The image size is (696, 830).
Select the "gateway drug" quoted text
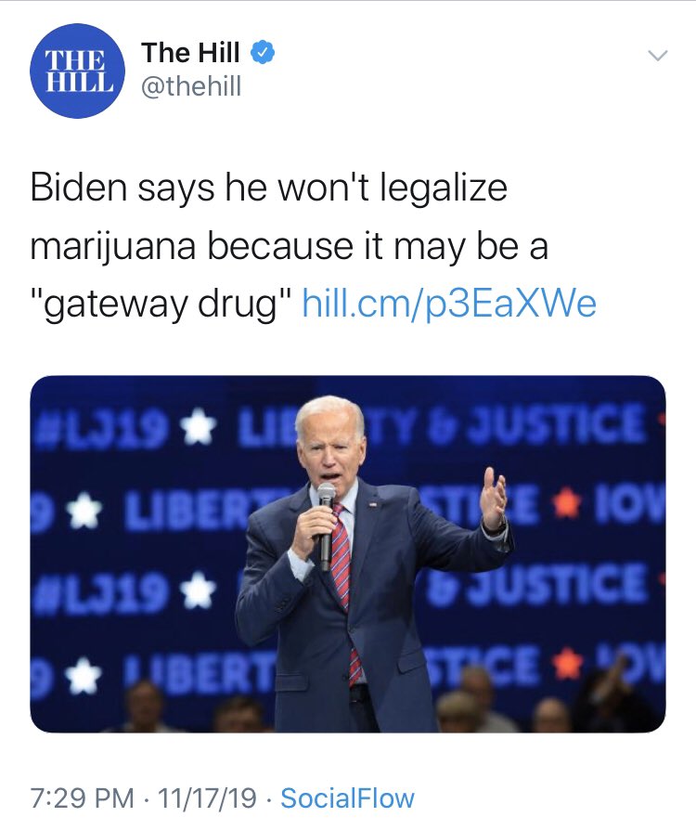tap(161, 305)
